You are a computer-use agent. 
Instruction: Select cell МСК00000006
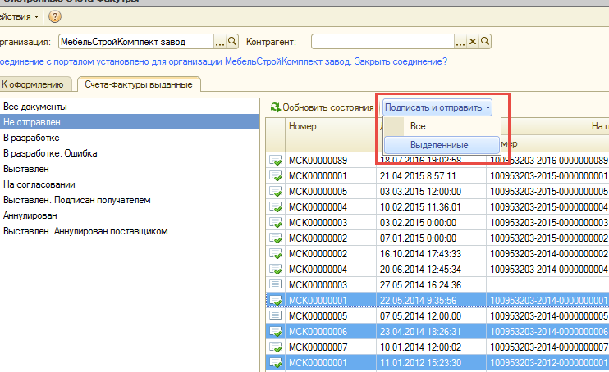pos(331,332)
